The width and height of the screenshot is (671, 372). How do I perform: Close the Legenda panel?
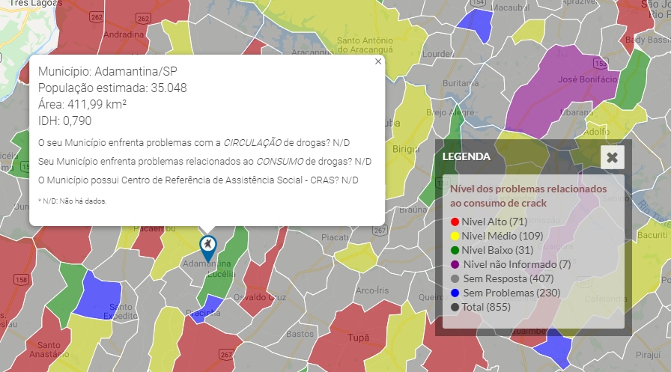(x=612, y=157)
